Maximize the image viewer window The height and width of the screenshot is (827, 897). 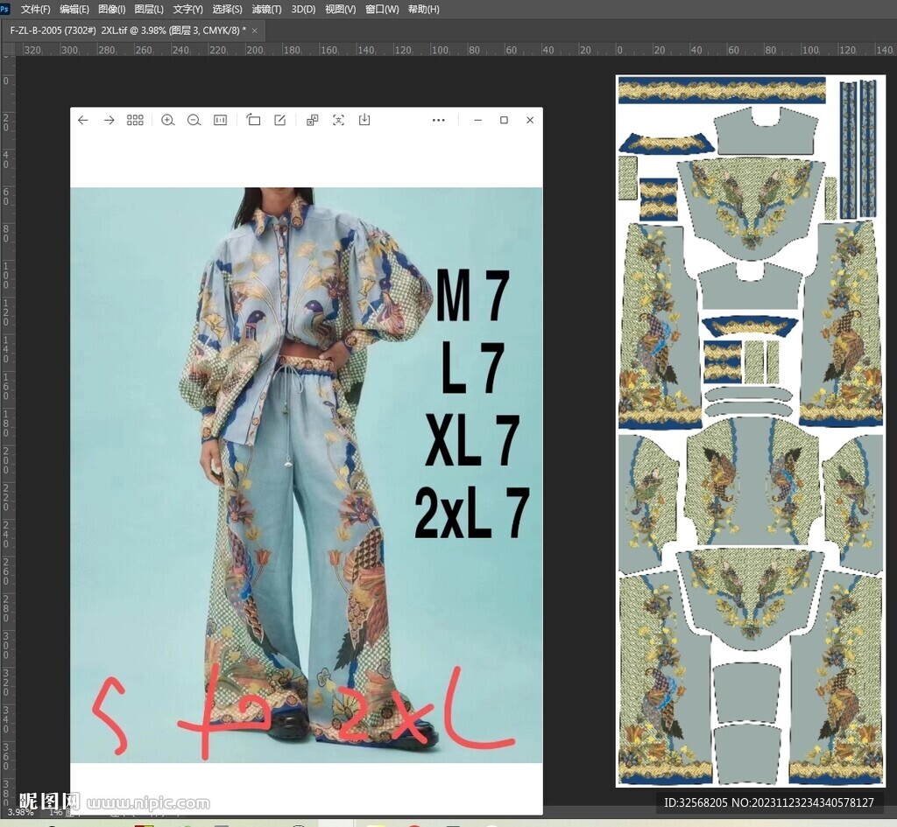(x=504, y=120)
